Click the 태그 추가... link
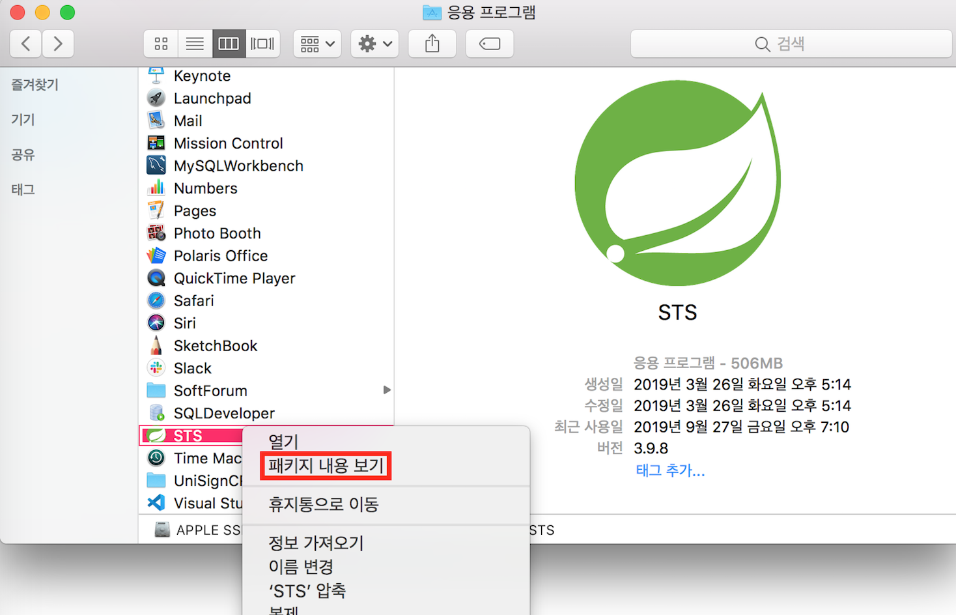Viewport: 956px width, 615px height. coord(670,470)
